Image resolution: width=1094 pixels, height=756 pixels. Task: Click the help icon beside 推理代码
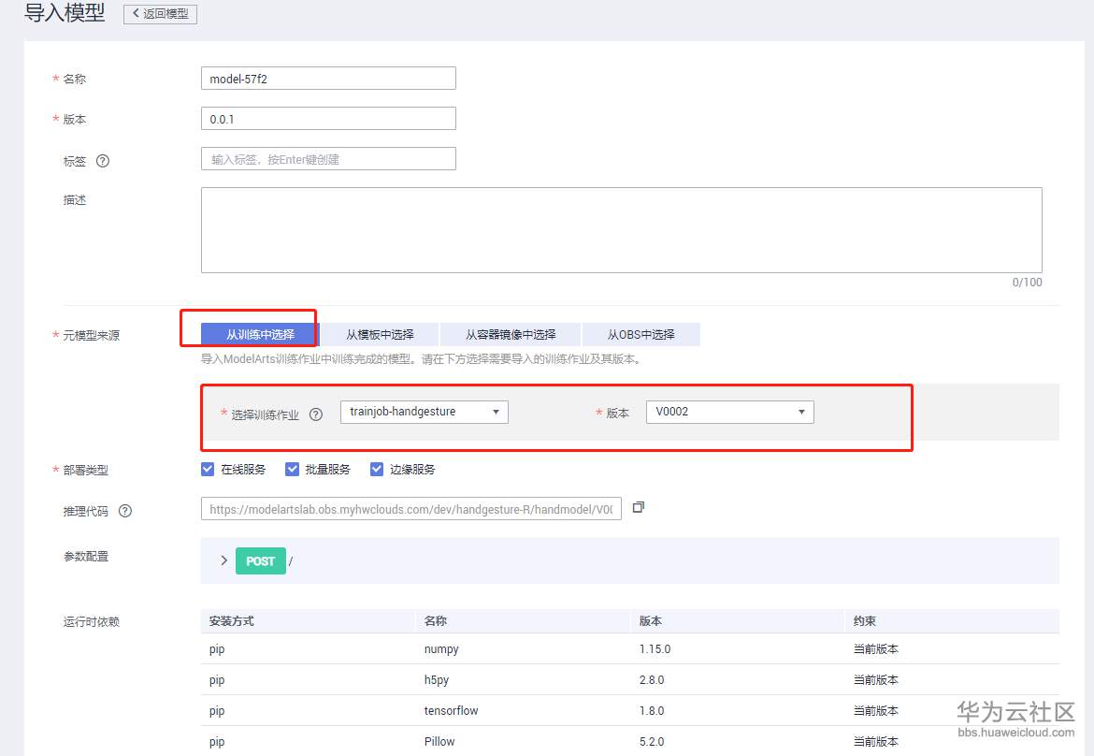coord(125,510)
